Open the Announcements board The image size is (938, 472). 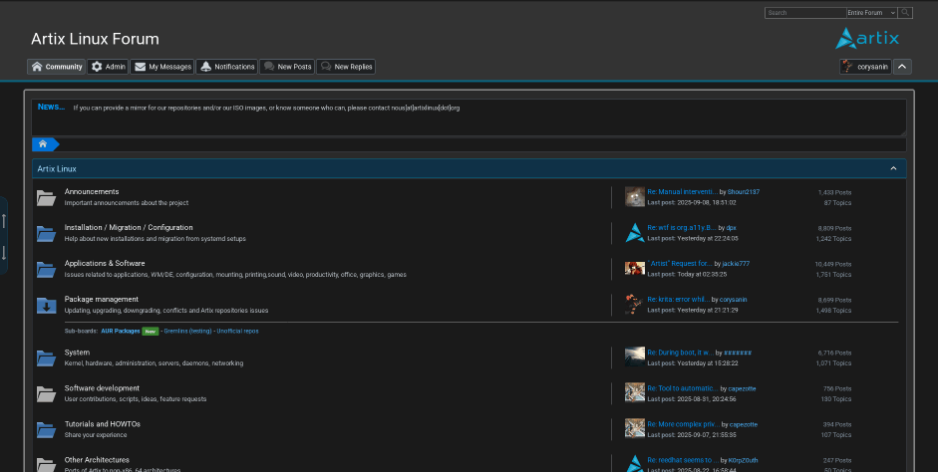[x=92, y=192]
